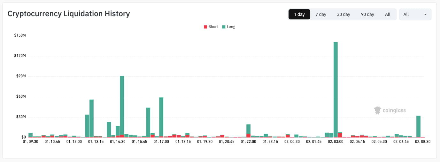Click the $56M bar before 01, 13:15

[91, 118]
